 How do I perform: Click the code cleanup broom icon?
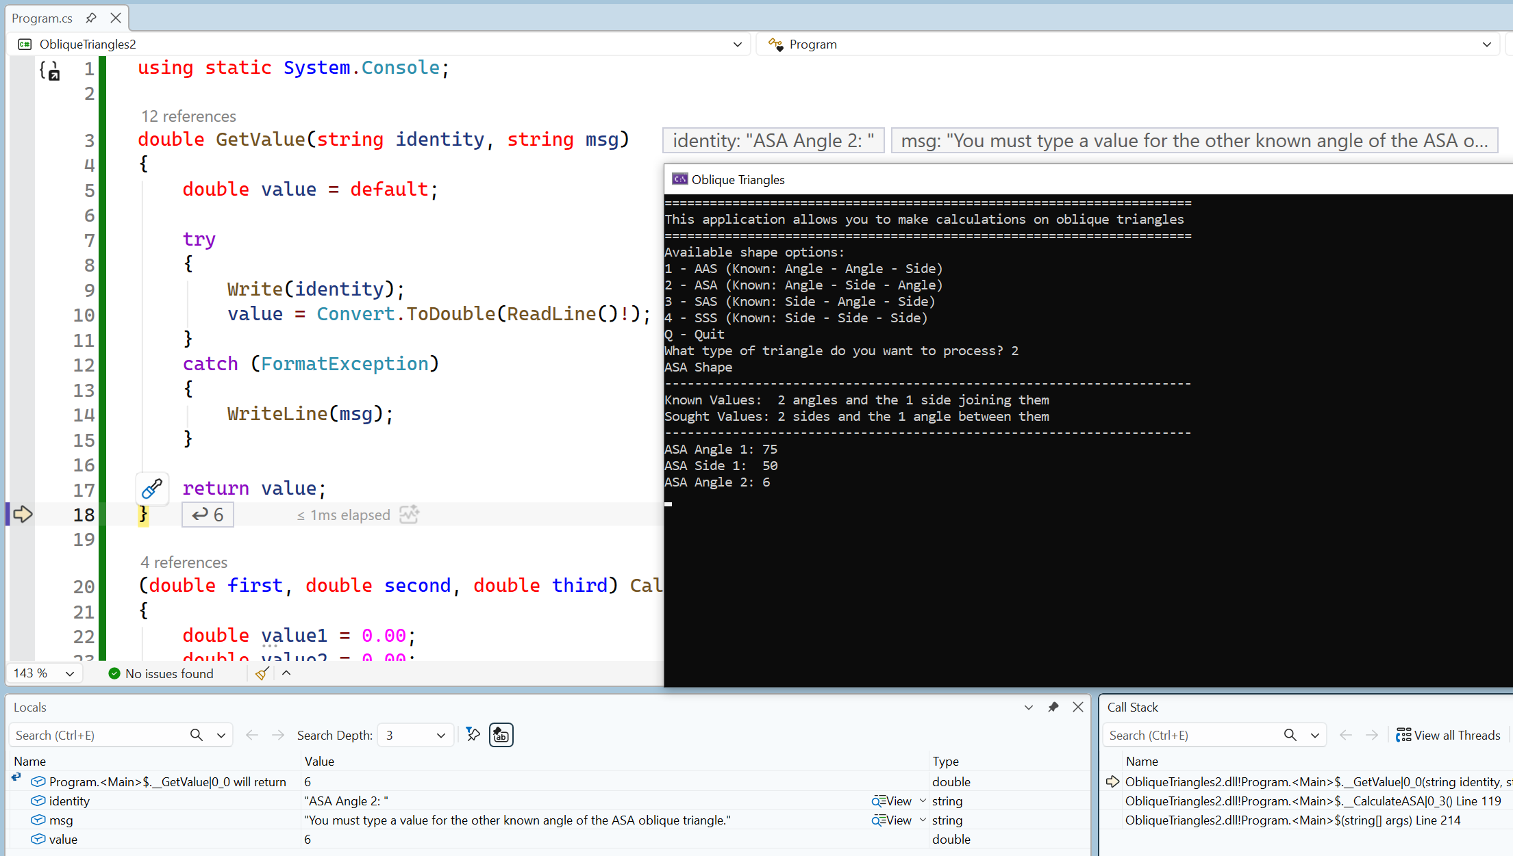(x=262, y=673)
